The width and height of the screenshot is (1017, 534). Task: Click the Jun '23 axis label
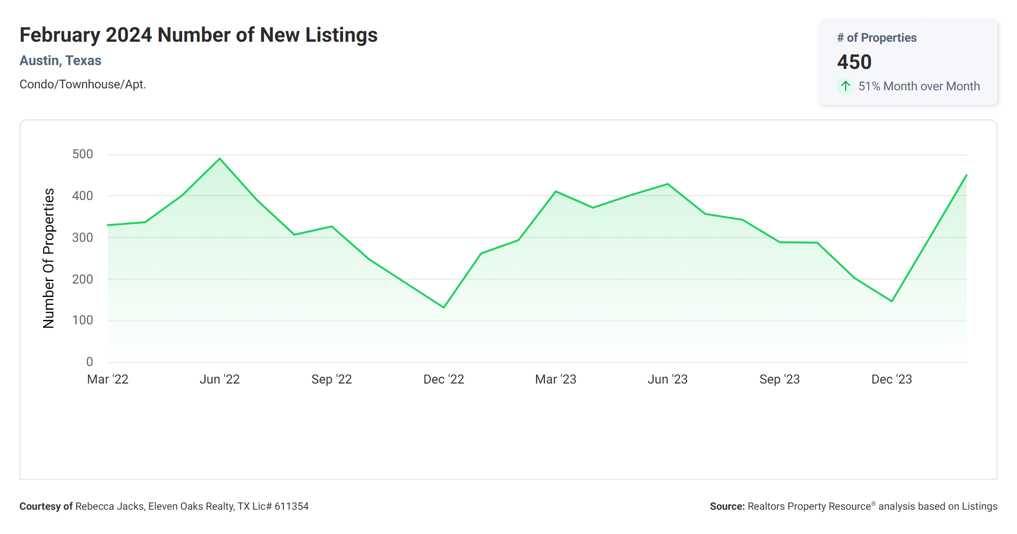point(667,379)
